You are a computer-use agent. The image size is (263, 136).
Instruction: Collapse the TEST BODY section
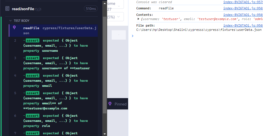click(x=10, y=21)
